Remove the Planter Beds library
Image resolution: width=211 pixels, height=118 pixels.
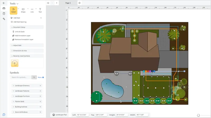(x=40, y=101)
